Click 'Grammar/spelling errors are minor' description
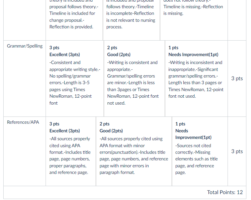 pos(131,79)
